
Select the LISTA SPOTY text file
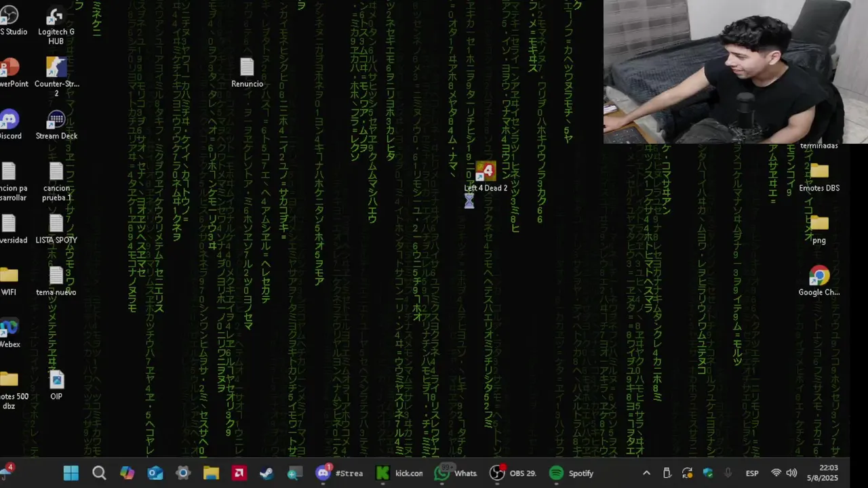(x=56, y=229)
